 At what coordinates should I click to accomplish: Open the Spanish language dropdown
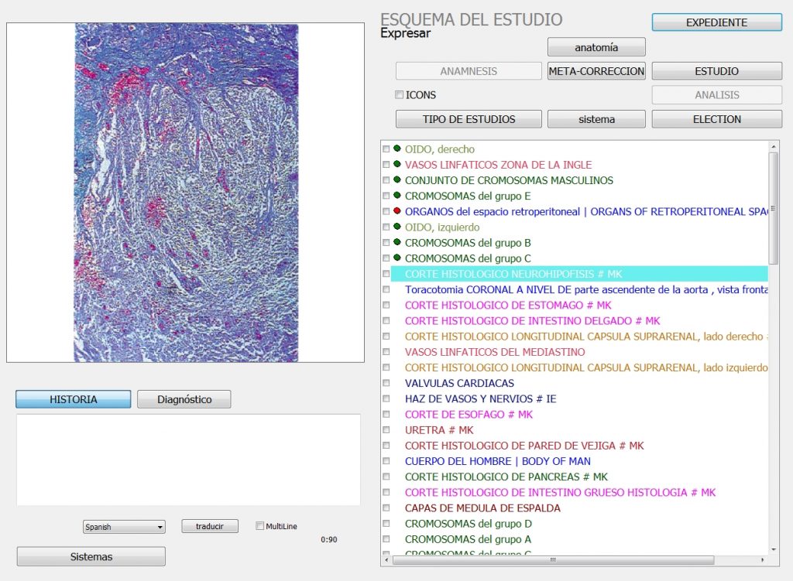[124, 527]
